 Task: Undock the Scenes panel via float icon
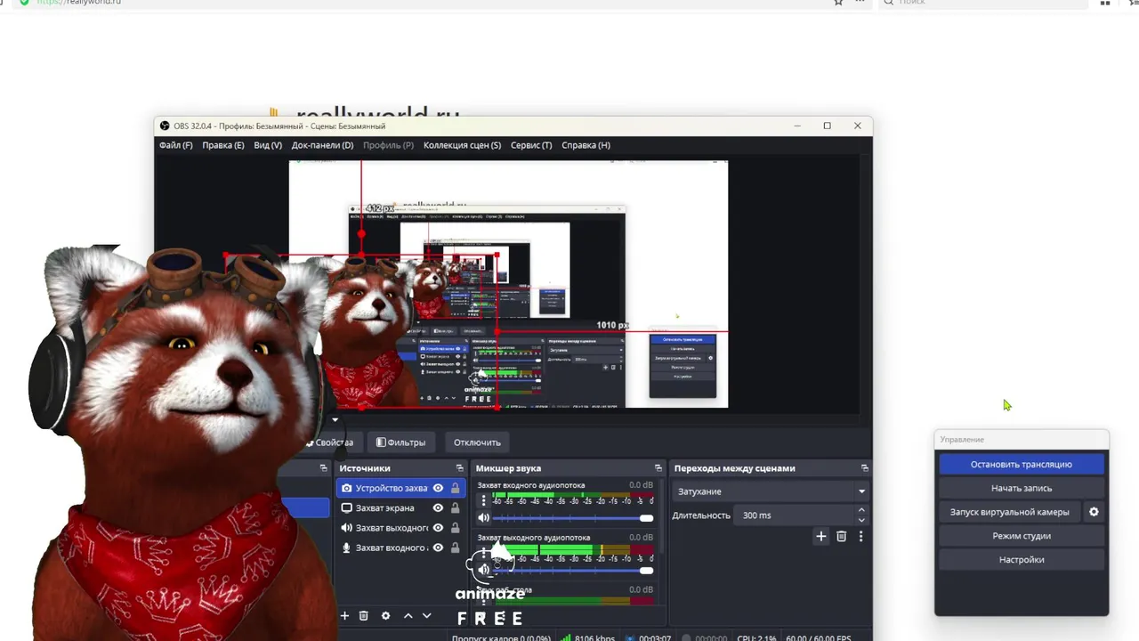coord(323,468)
